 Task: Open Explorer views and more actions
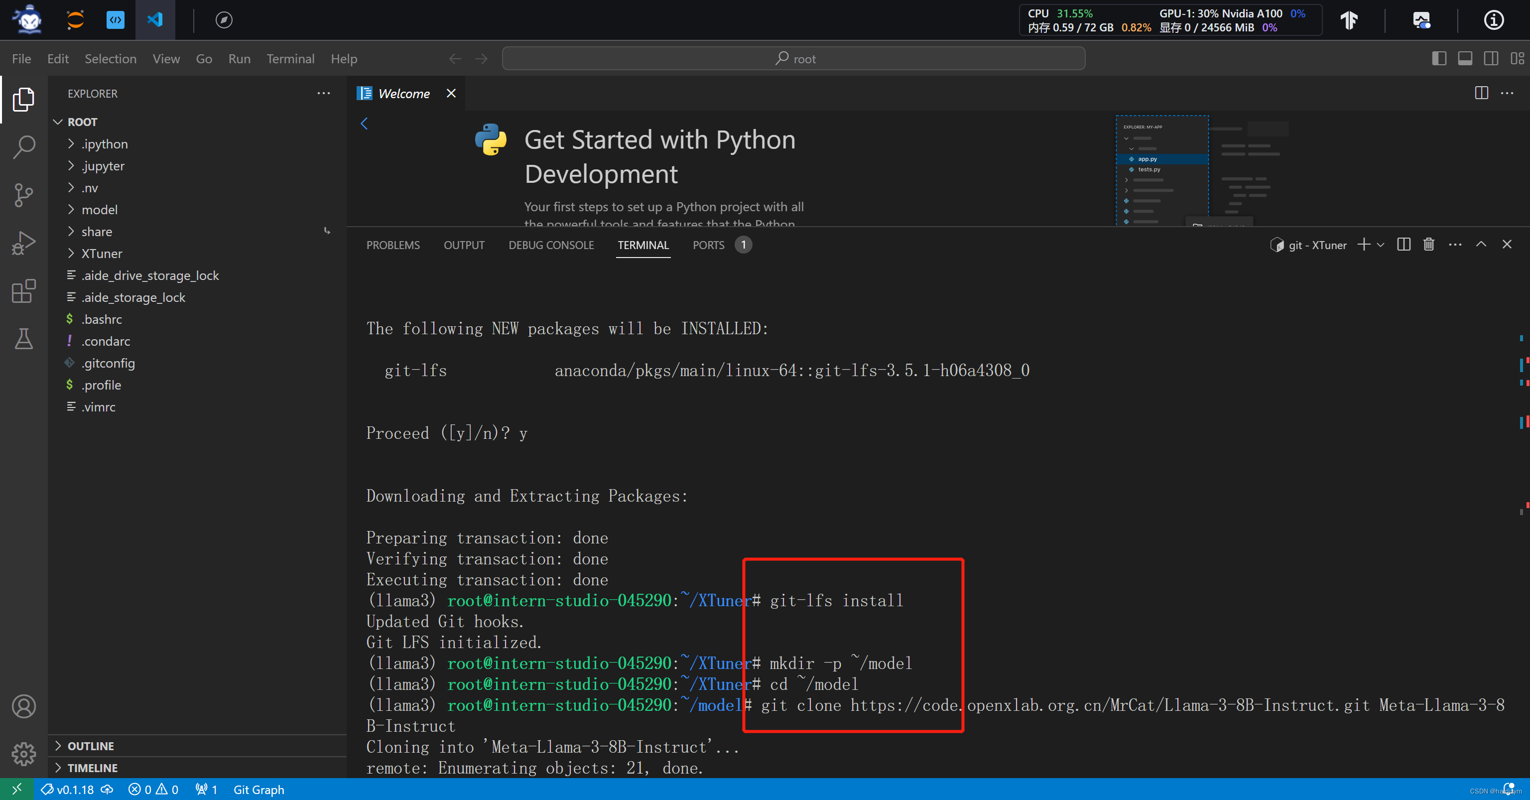coord(323,93)
